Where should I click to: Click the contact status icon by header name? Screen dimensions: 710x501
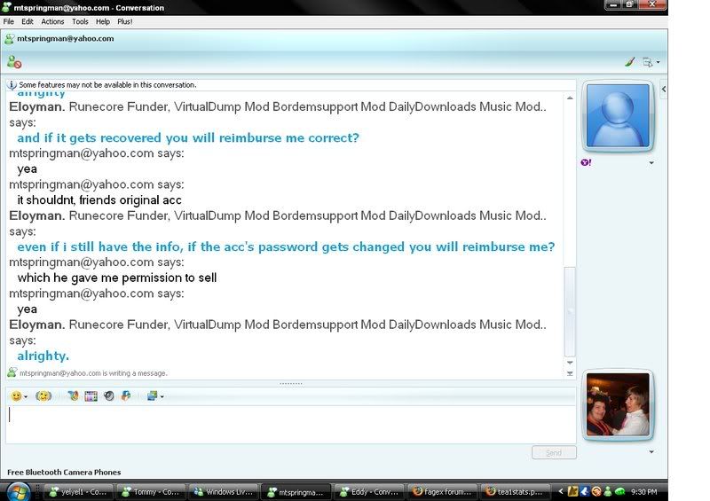coord(9,39)
